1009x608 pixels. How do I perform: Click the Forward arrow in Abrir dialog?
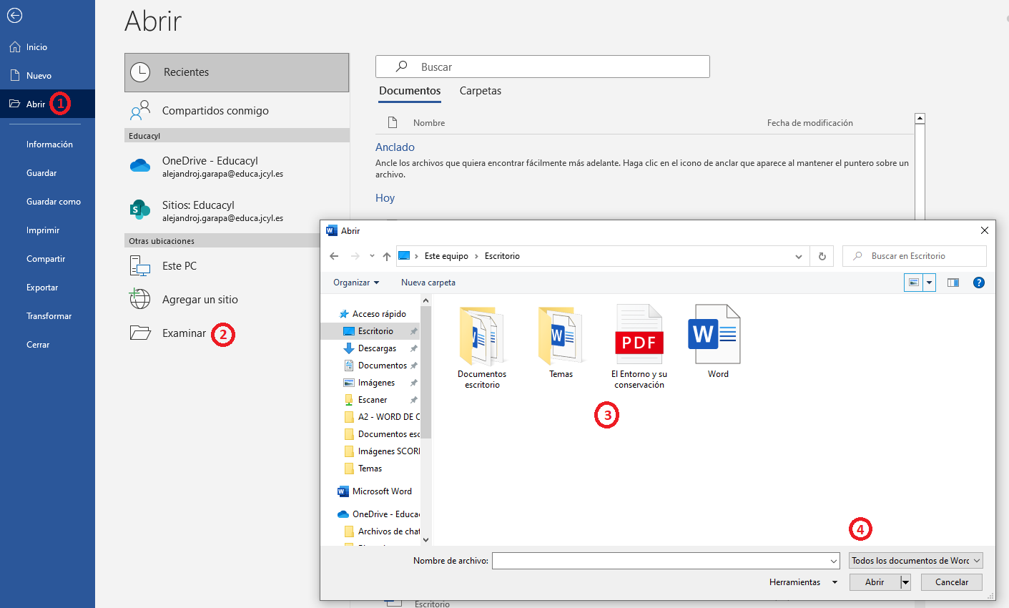point(355,256)
